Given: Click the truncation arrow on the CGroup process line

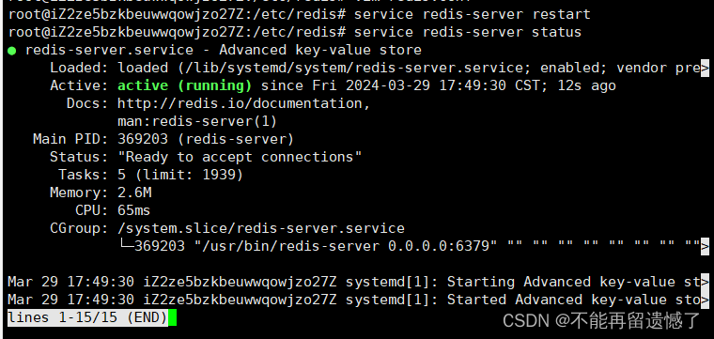Looking at the screenshot, I should 705,246.
